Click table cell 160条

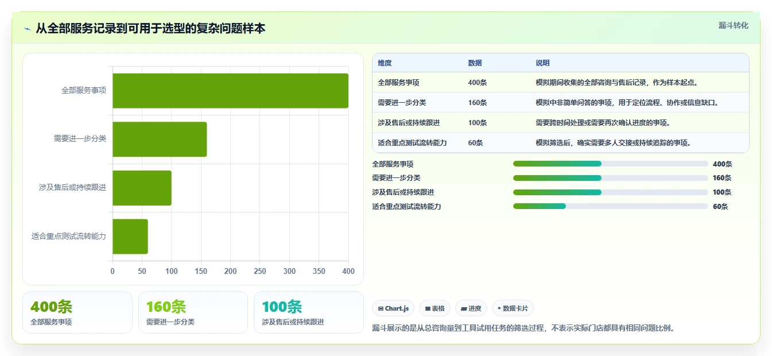[x=478, y=103]
